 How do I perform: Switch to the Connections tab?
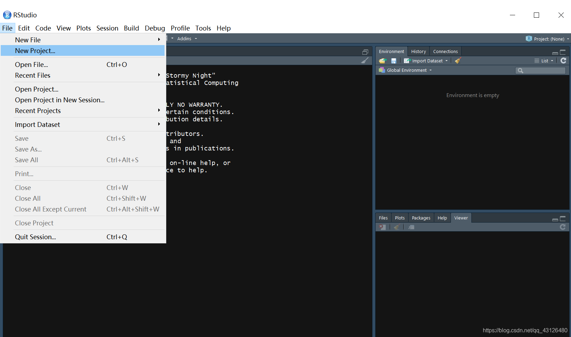point(445,51)
